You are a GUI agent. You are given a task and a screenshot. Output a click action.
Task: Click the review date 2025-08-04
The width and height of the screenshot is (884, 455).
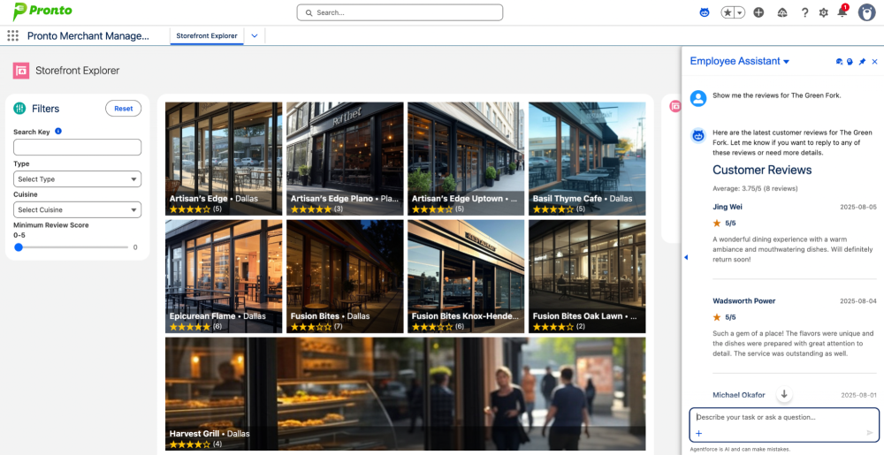click(x=858, y=301)
